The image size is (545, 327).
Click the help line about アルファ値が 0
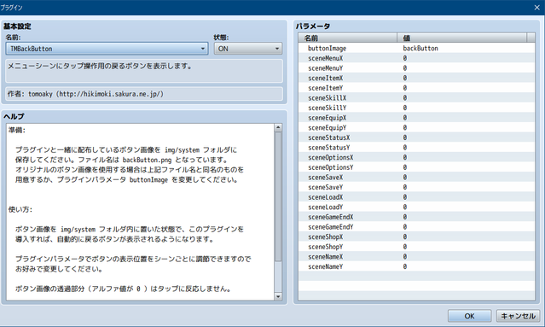(x=123, y=289)
